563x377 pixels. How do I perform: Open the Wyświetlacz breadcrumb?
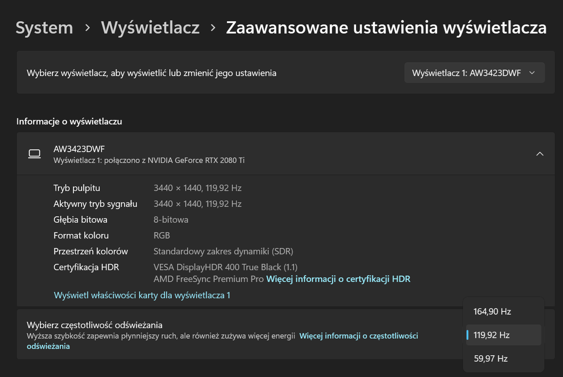(x=150, y=28)
